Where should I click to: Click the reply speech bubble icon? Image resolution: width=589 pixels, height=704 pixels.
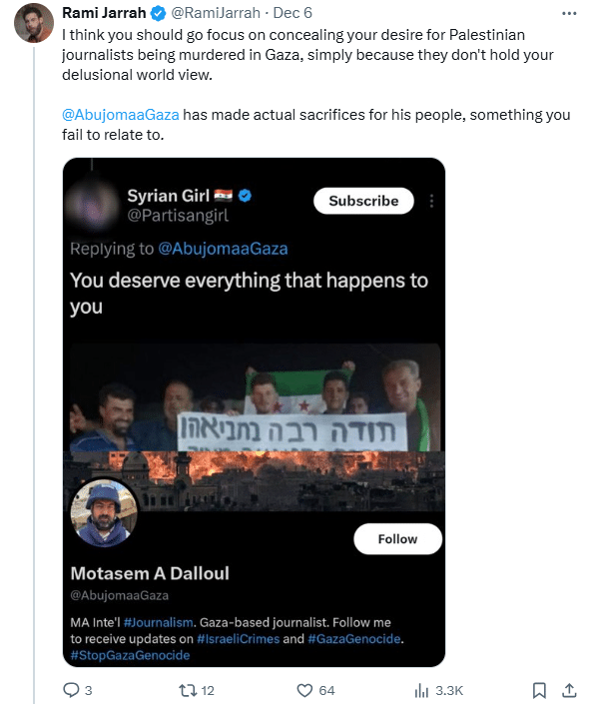[x=71, y=690]
